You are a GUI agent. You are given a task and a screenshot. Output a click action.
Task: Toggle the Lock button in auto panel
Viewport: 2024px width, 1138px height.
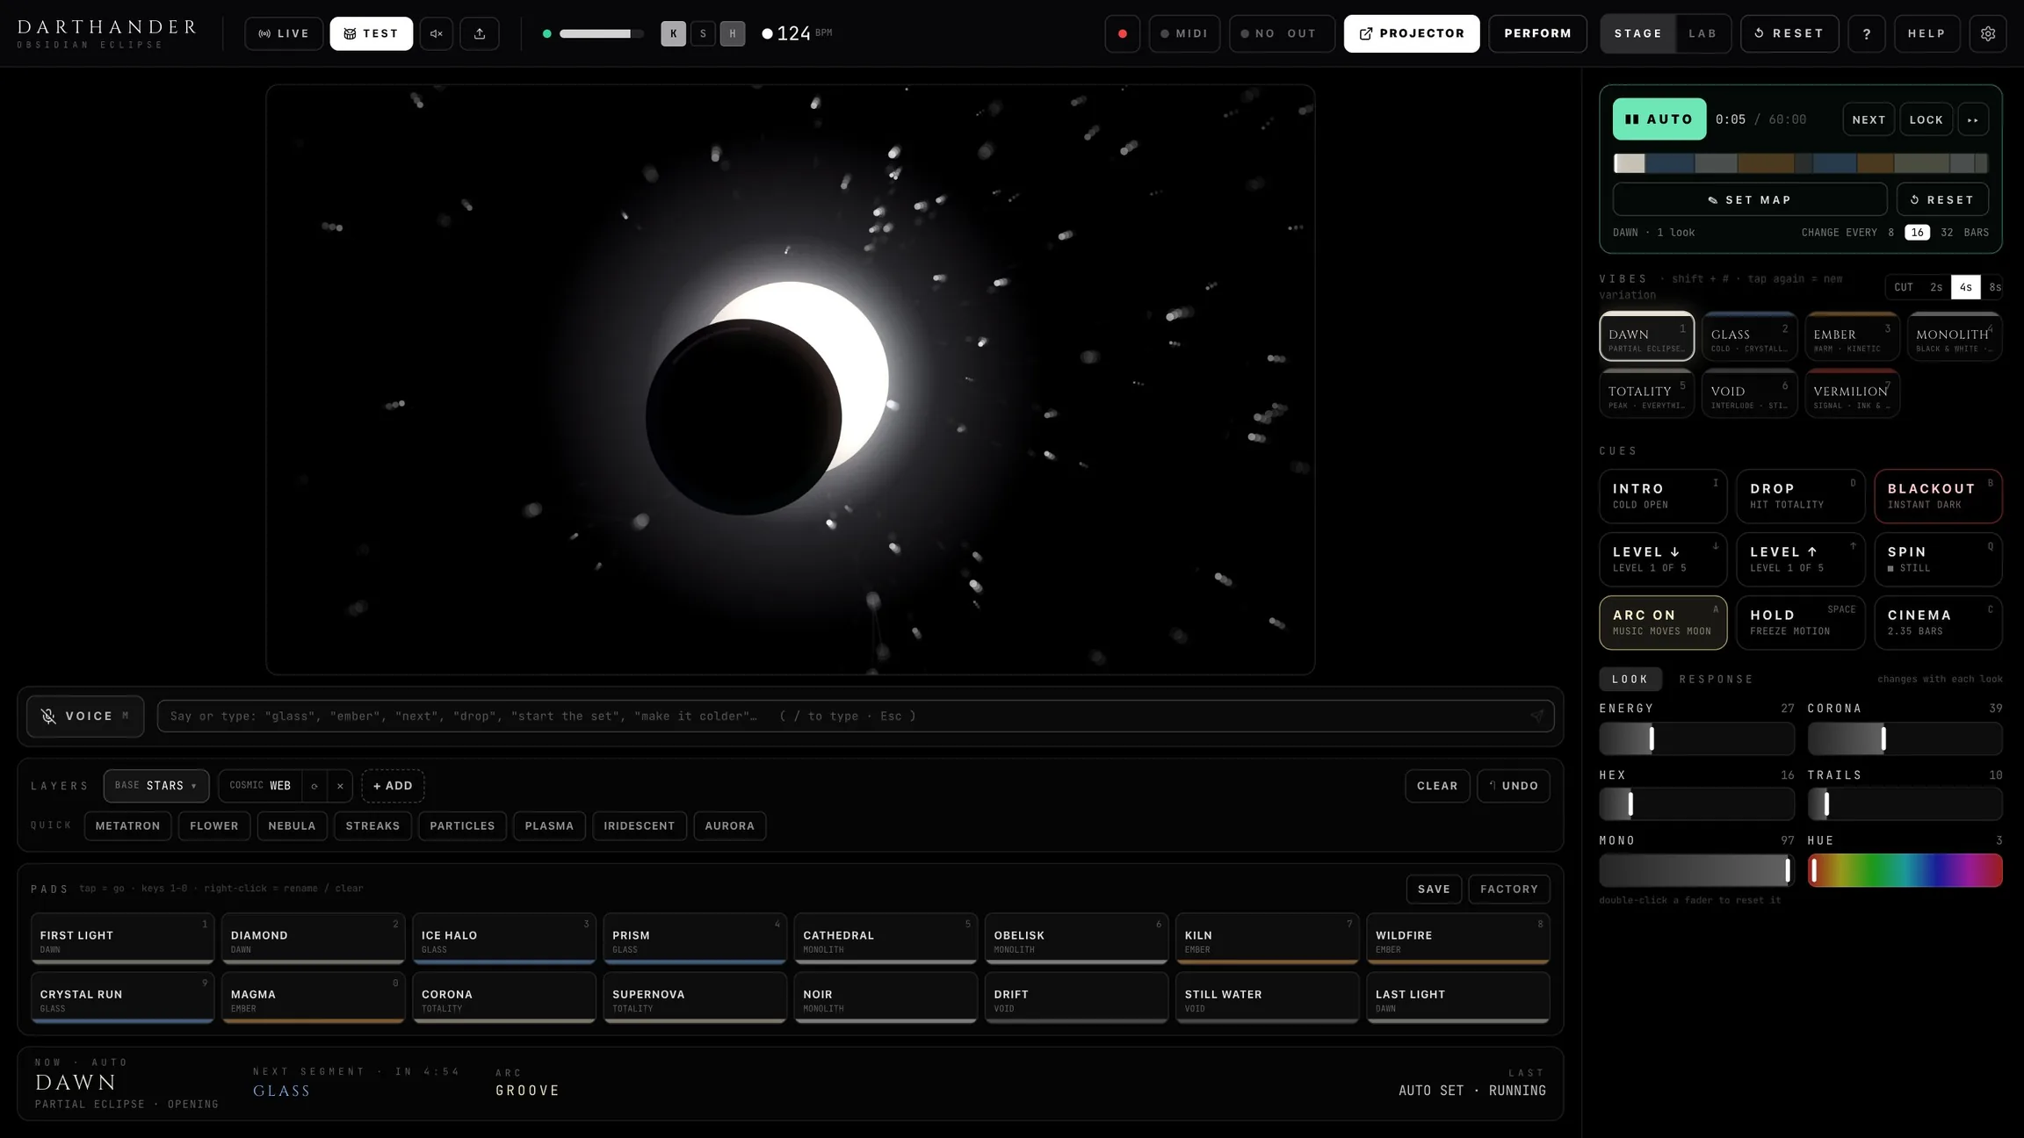[x=1926, y=119]
